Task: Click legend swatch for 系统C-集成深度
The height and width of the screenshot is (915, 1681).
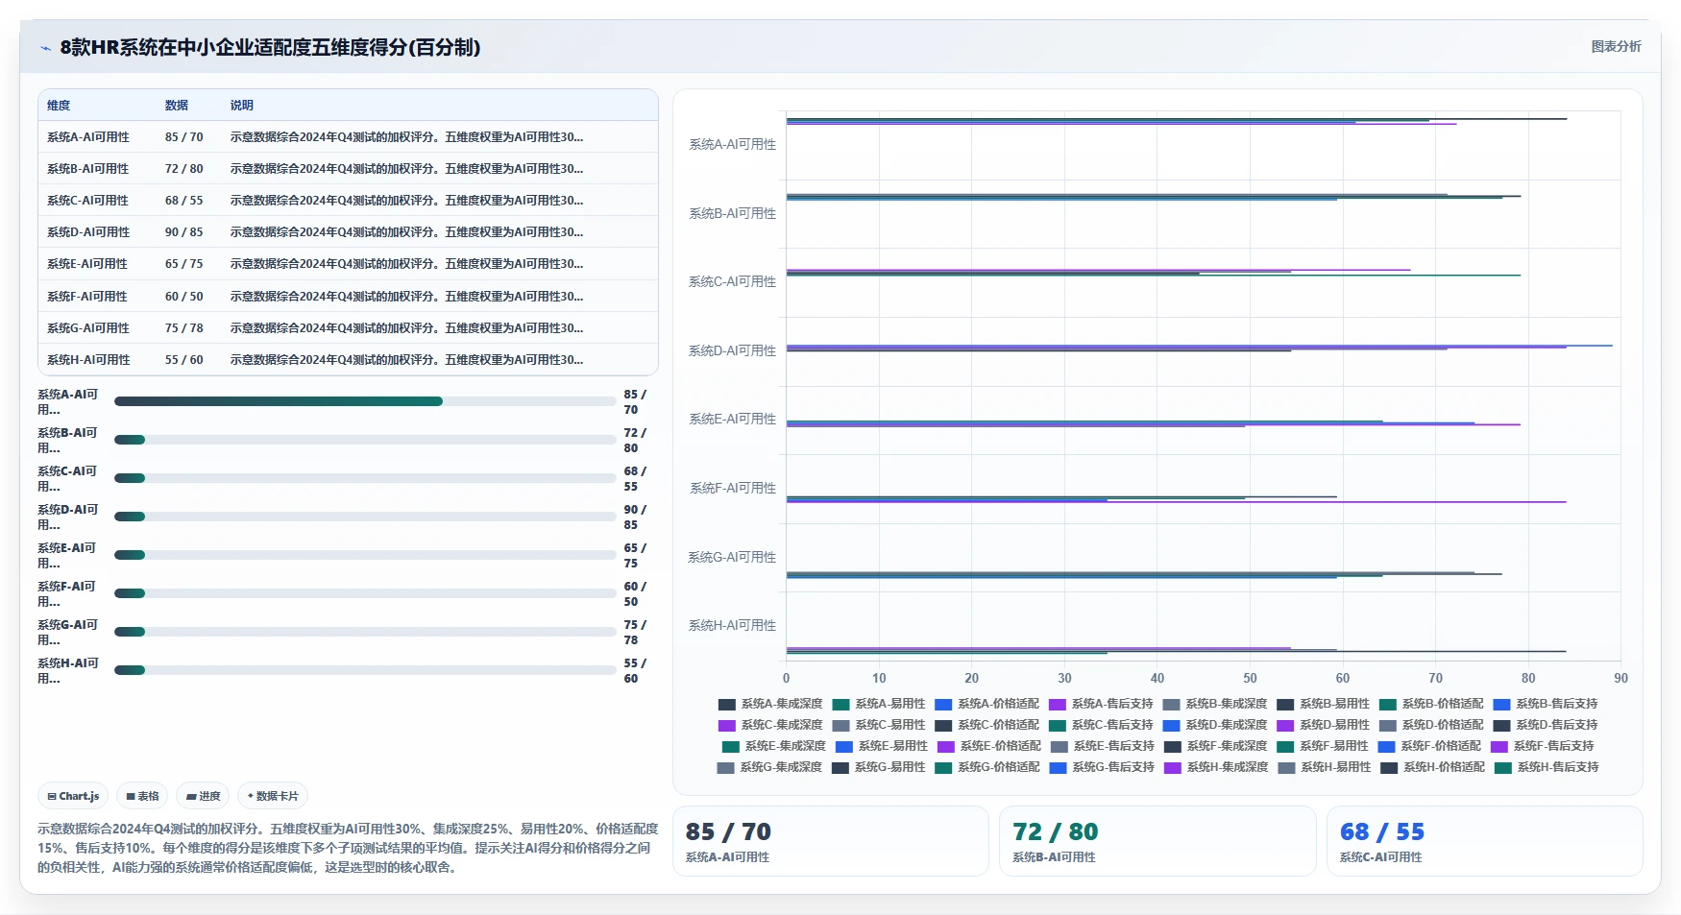Action: pos(727,725)
